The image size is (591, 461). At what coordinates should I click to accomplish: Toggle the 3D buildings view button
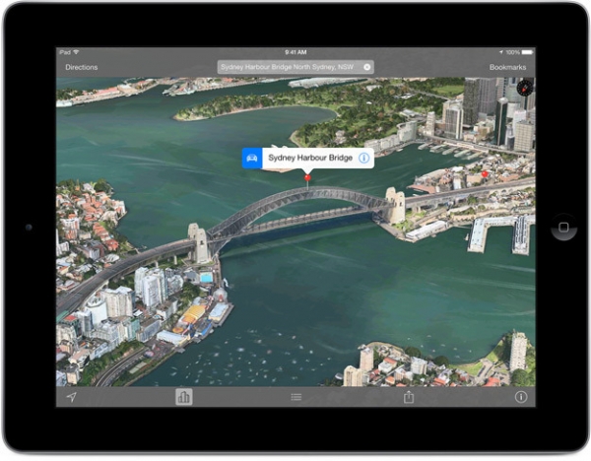click(x=183, y=397)
